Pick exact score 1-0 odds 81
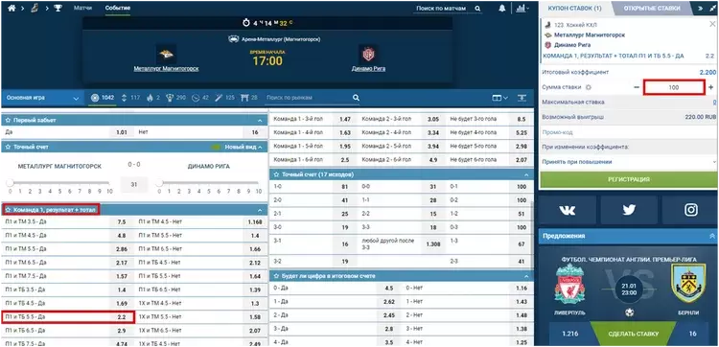The height and width of the screenshot is (347, 719). point(344,187)
